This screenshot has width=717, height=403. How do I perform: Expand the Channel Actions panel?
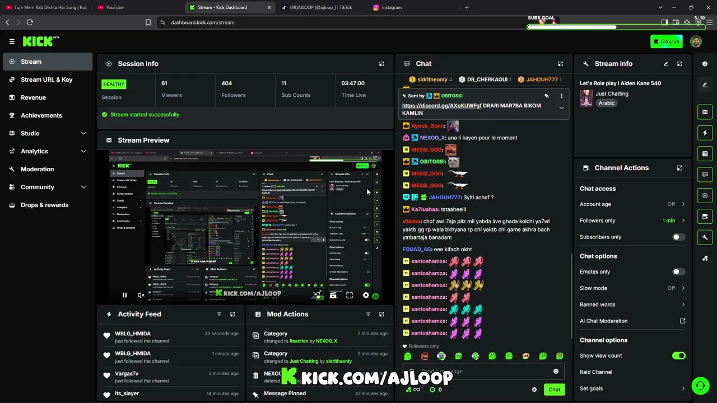pyautogui.click(x=679, y=168)
